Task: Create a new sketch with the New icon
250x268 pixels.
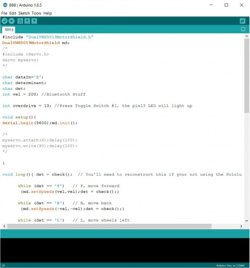Action: (x=20, y=21)
